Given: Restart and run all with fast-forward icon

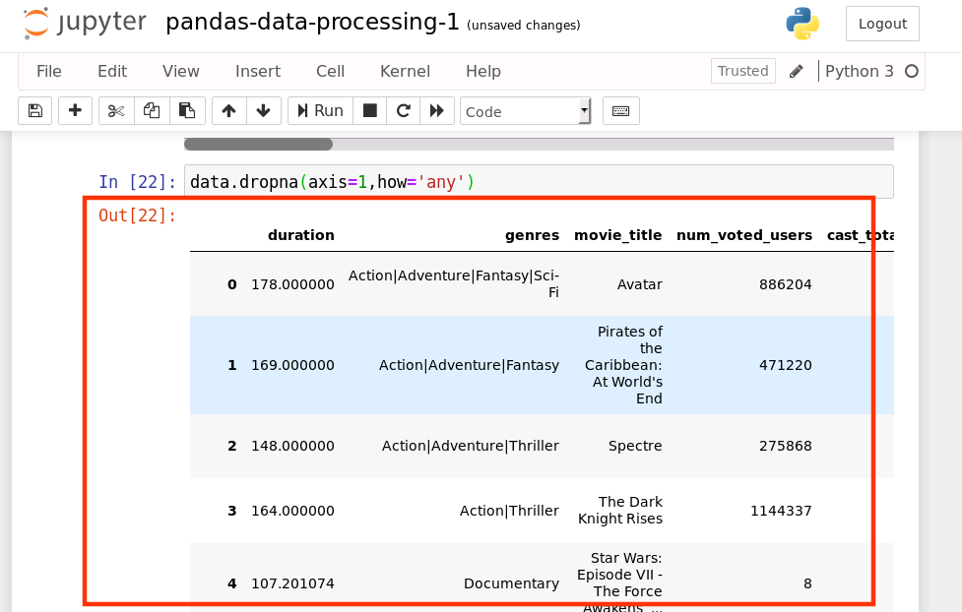Looking at the screenshot, I should click(437, 110).
